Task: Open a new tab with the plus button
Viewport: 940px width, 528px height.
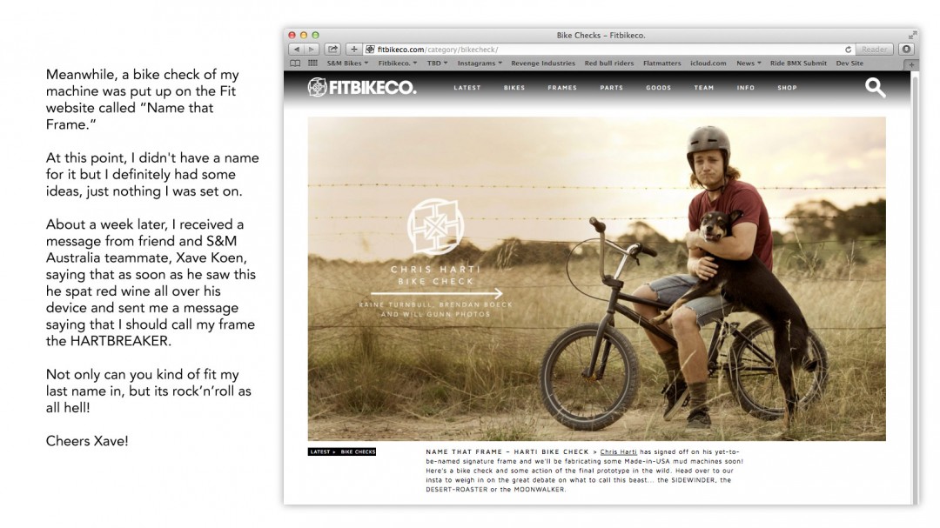Action: pyautogui.click(x=911, y=64)
